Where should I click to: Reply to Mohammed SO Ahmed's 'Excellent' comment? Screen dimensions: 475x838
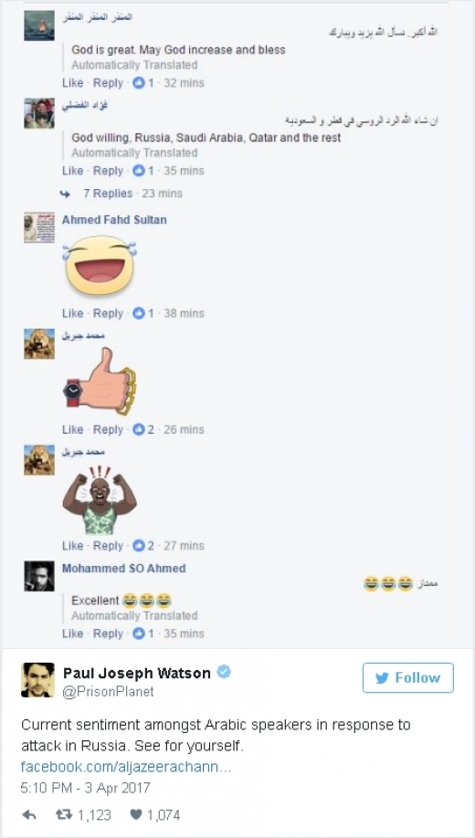pos(108,634)
